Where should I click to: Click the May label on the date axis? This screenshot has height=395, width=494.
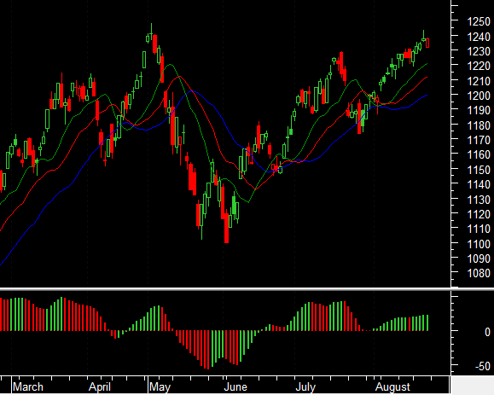(x=160, y=386)
